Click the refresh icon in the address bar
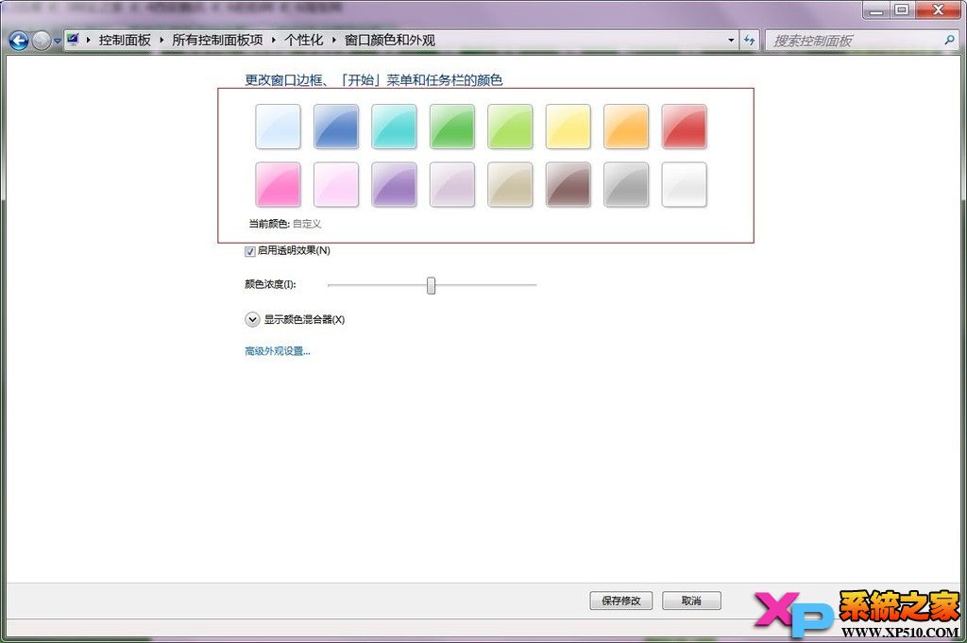 point(750,41)
